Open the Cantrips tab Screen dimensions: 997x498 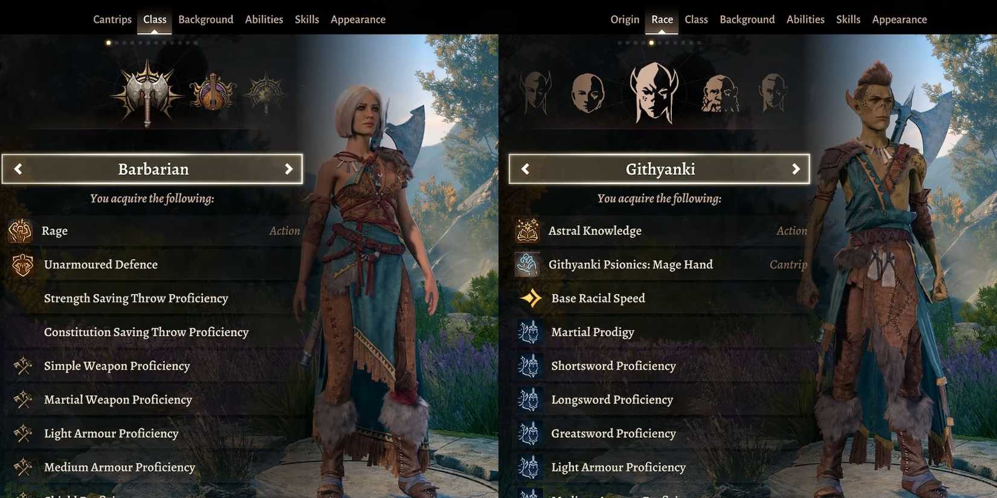(x=112, y=19)
